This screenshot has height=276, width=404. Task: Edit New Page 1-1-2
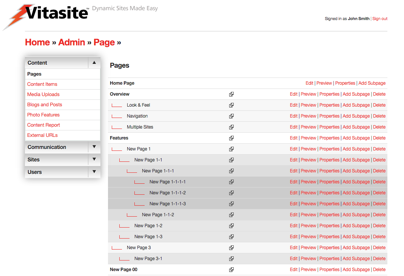[293, 215]
